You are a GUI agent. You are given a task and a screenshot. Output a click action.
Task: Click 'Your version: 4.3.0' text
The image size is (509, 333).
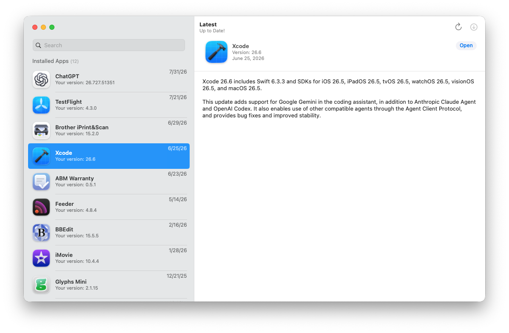(x=76, y=108)
